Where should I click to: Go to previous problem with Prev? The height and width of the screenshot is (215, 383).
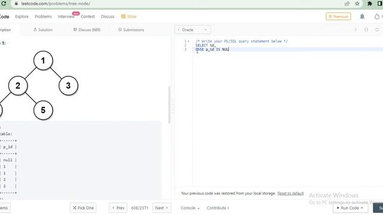pyautogui.click(x=118, y=208)
